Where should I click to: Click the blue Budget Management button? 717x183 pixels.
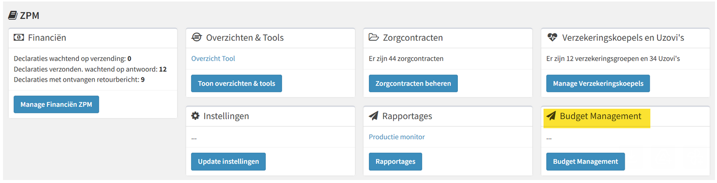click(x=585, y=162)
